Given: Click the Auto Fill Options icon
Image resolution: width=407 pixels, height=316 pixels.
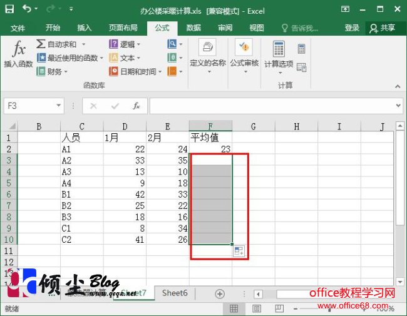Looking at the screenshot, I should 239,252.
